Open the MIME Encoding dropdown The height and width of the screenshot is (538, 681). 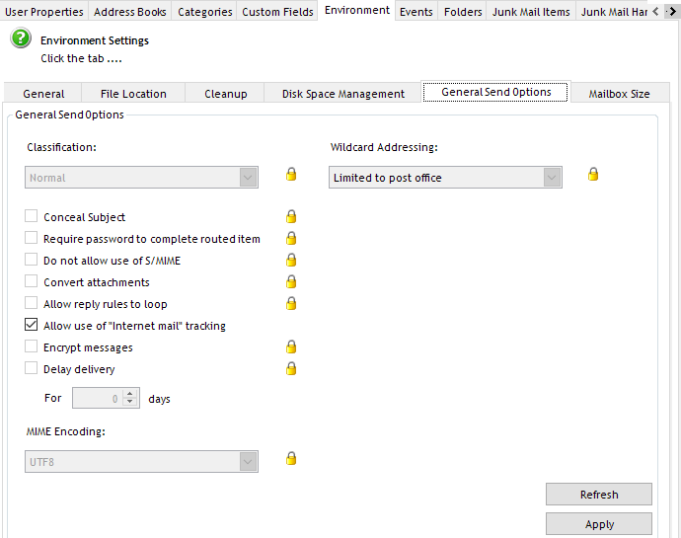click(x=248, y=462)
